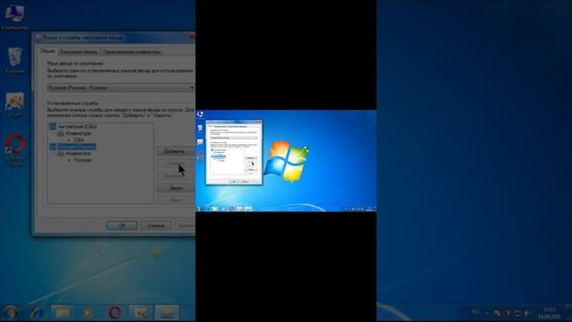Launch Internet Explorer from the large taskbar
572x322 pixels.
(x=37, y=313)
